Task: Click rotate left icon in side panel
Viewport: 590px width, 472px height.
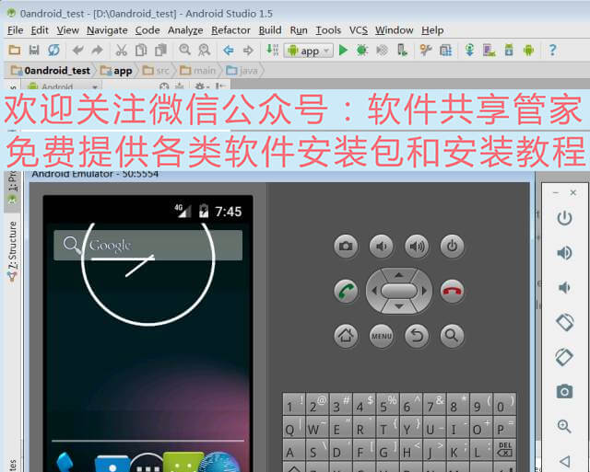Action: tap(564, 322)
